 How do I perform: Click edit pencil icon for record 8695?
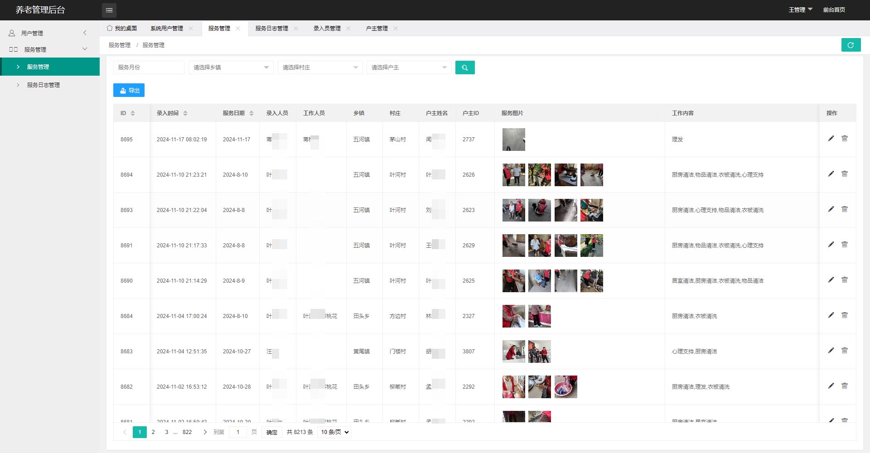(831, 139)
